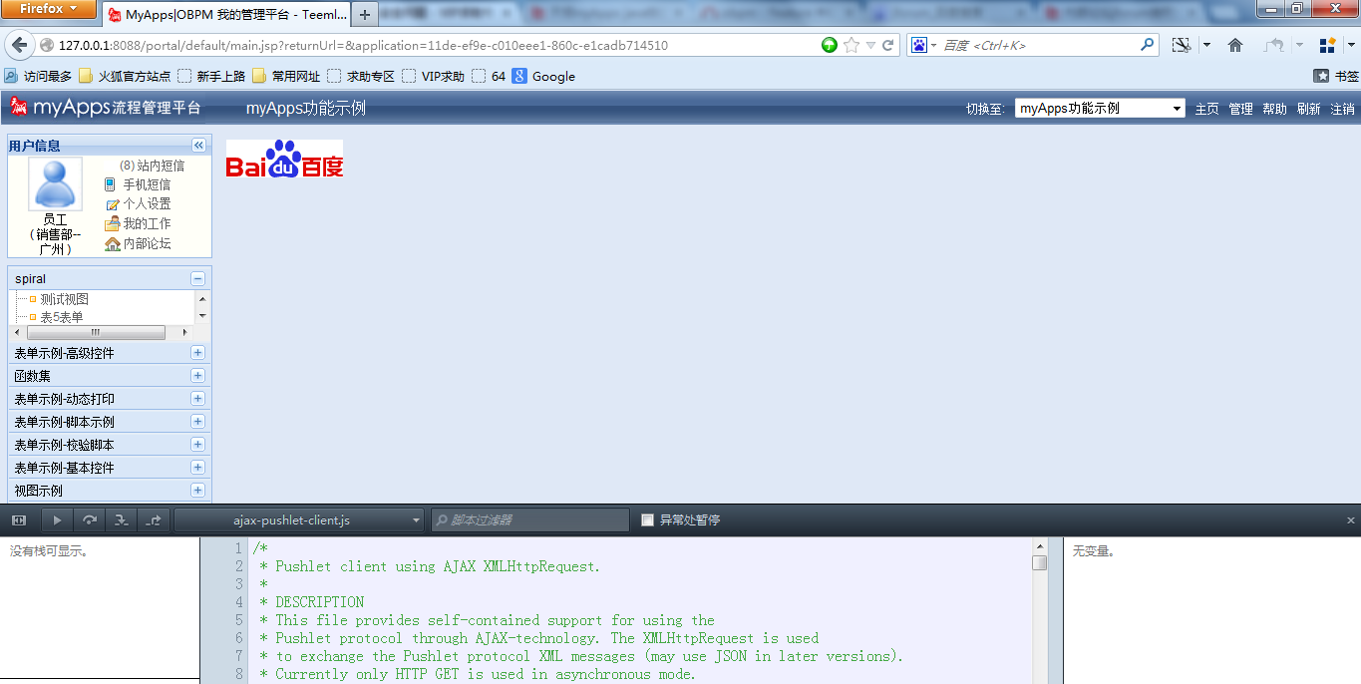
Task: Click the browser home icon
Action: [x=1235, y=45]
